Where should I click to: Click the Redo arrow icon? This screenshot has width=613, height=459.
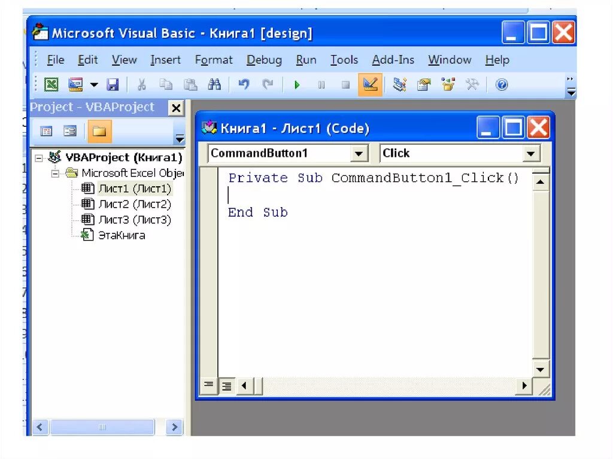[268, 84]
